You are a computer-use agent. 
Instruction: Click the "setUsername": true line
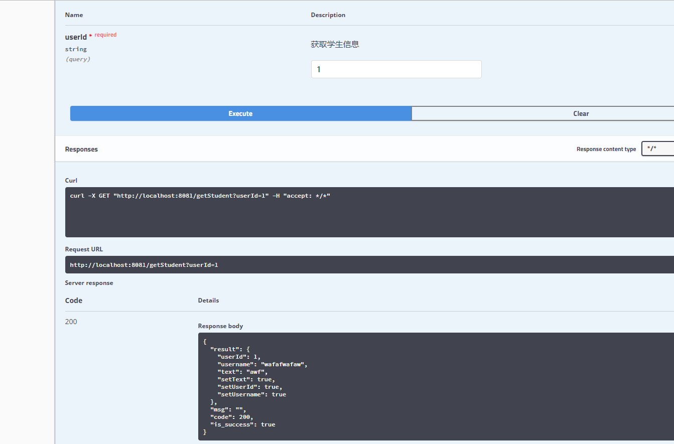pyautogui.click(x=251, y=394)
